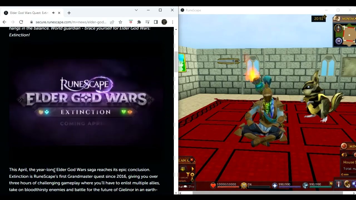The image size is (356, 200).
Task: Click the Minimap panel's map scroll icon
Action: pos(337,19)
